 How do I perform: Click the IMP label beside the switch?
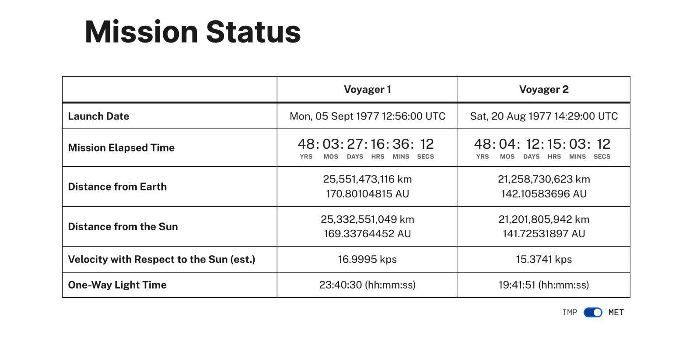pyautogui.click(x=569, y=312)
